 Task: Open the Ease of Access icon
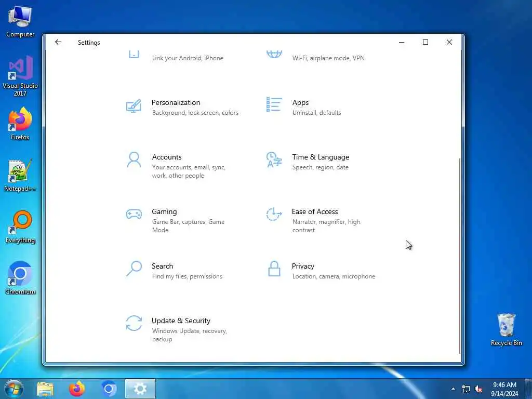[274, 214]
